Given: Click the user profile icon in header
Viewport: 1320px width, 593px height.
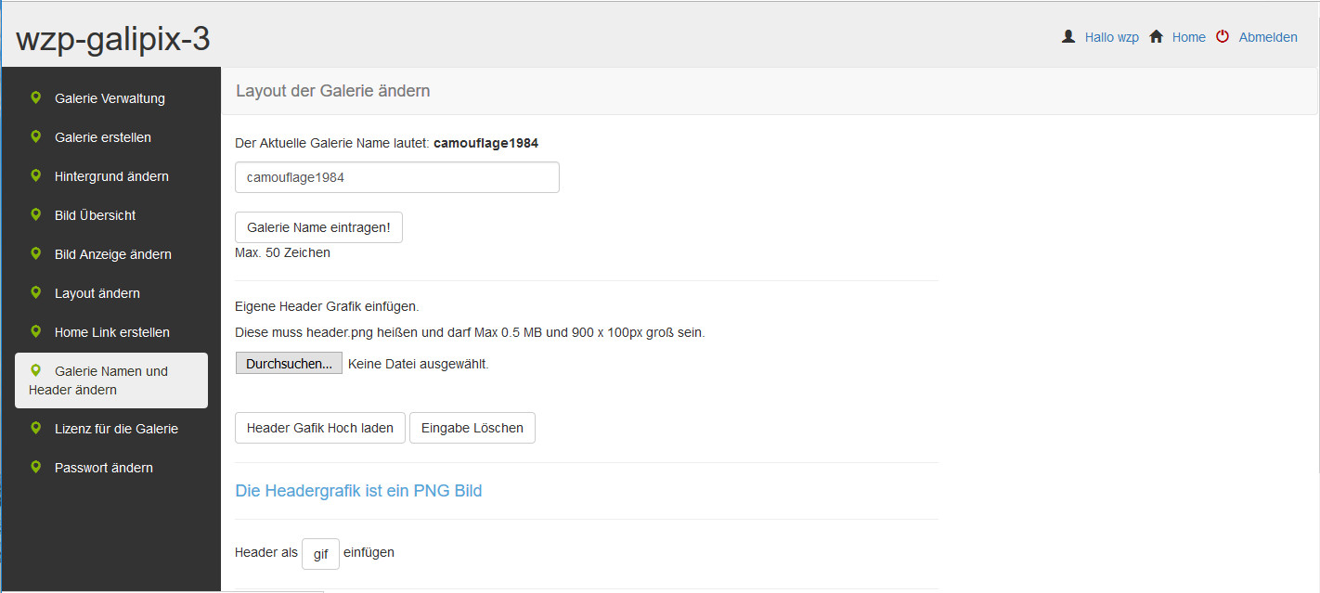Looking at the screenshot, I should 1068,37.
